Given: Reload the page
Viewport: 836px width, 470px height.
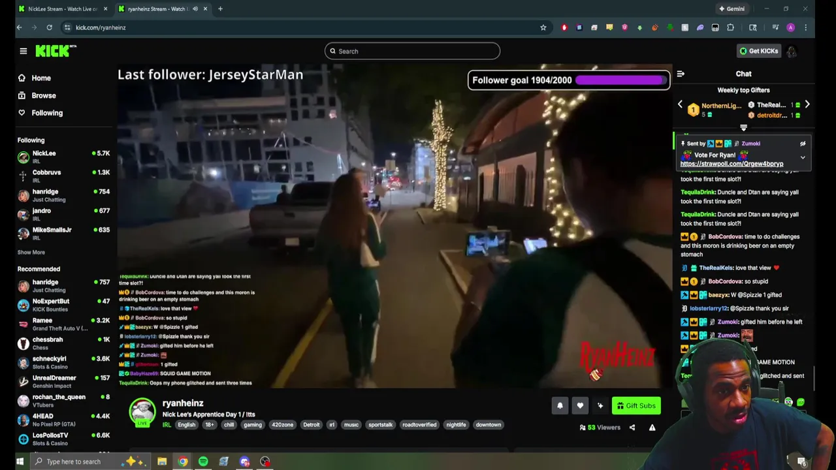Looking at the screenshot, I should (49, 27).
